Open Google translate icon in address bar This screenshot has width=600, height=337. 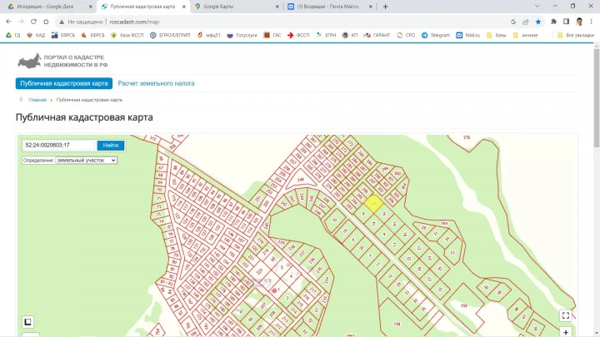[x=513, y=22]
